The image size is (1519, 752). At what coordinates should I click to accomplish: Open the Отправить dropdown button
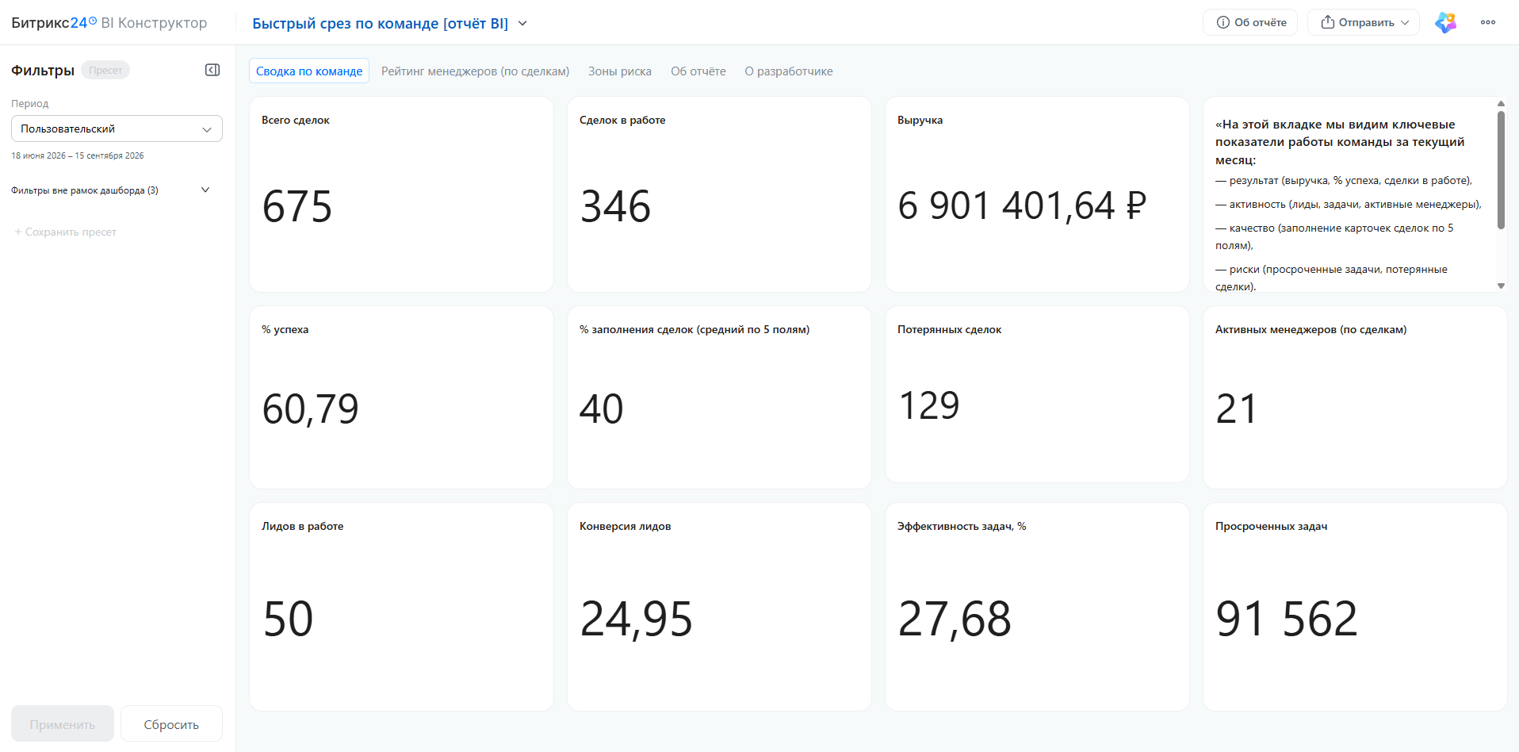click(1364, 22)
